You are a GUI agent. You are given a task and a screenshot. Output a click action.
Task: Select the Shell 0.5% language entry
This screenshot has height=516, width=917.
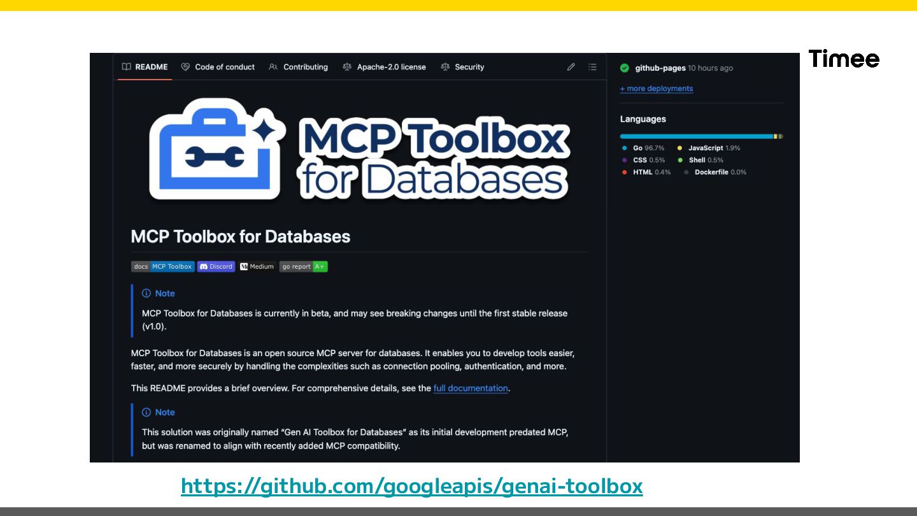(700, 160)
